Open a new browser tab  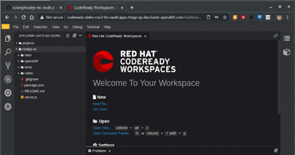click(132, 8)
